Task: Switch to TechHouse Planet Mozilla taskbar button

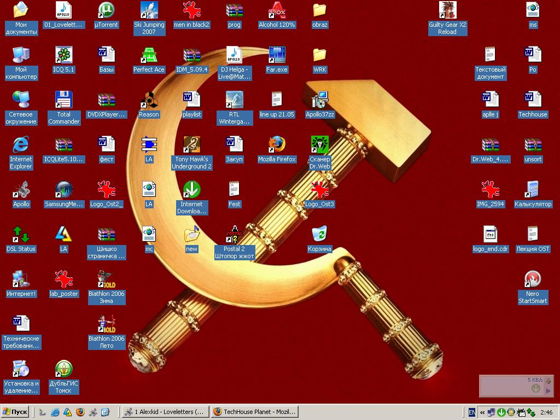Action: 255,412
